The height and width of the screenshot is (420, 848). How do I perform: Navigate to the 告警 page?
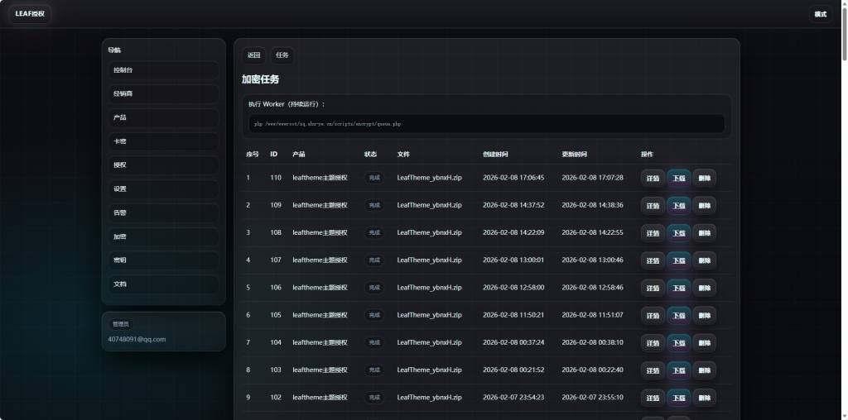point(163,212)
